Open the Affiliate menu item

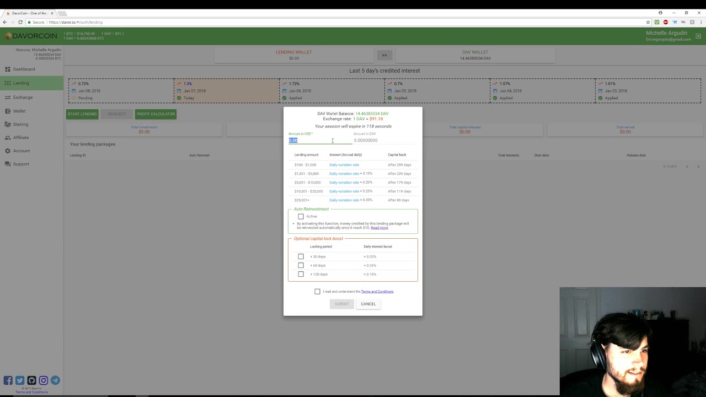pyautogui.click(x=31, y=138)
